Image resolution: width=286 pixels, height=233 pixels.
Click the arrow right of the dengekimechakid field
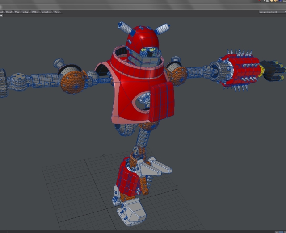click(x=284, y=12)
